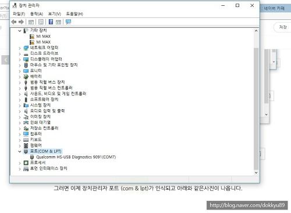Image resolution: width=291 pixels, height=213 pixels.
Task: Open the 파일(F) menu
Action: coord(19,14)
